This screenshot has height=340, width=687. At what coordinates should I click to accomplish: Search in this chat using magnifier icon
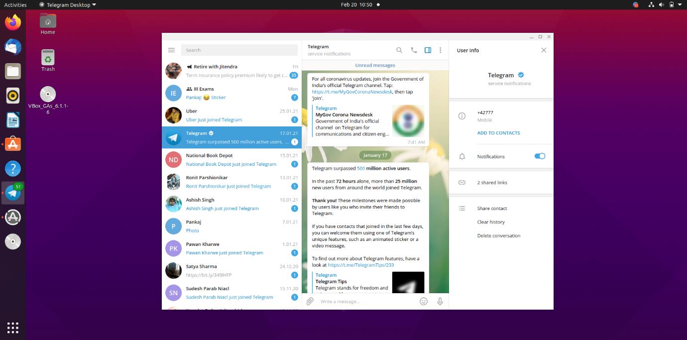click(x=399, y=50)
